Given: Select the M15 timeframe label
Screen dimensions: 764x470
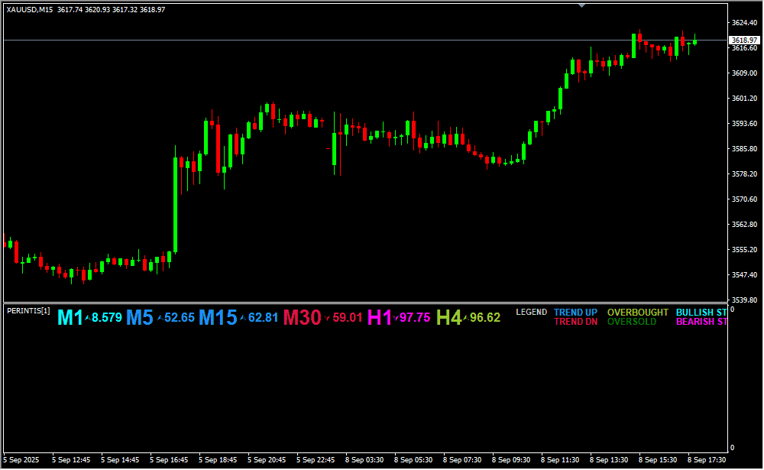Looking at the screenshot, I should (218, 318).
